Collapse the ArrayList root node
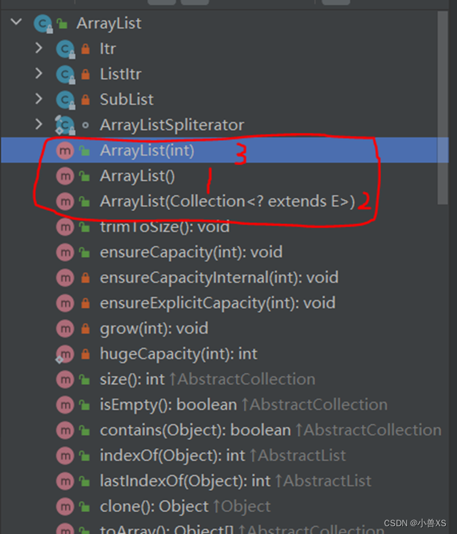The width and height of the screenshot is (457, 534). (16, 21)
